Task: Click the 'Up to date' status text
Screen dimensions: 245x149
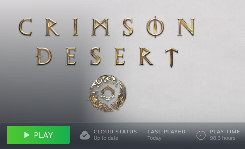Action: click(x=106, y=138)
